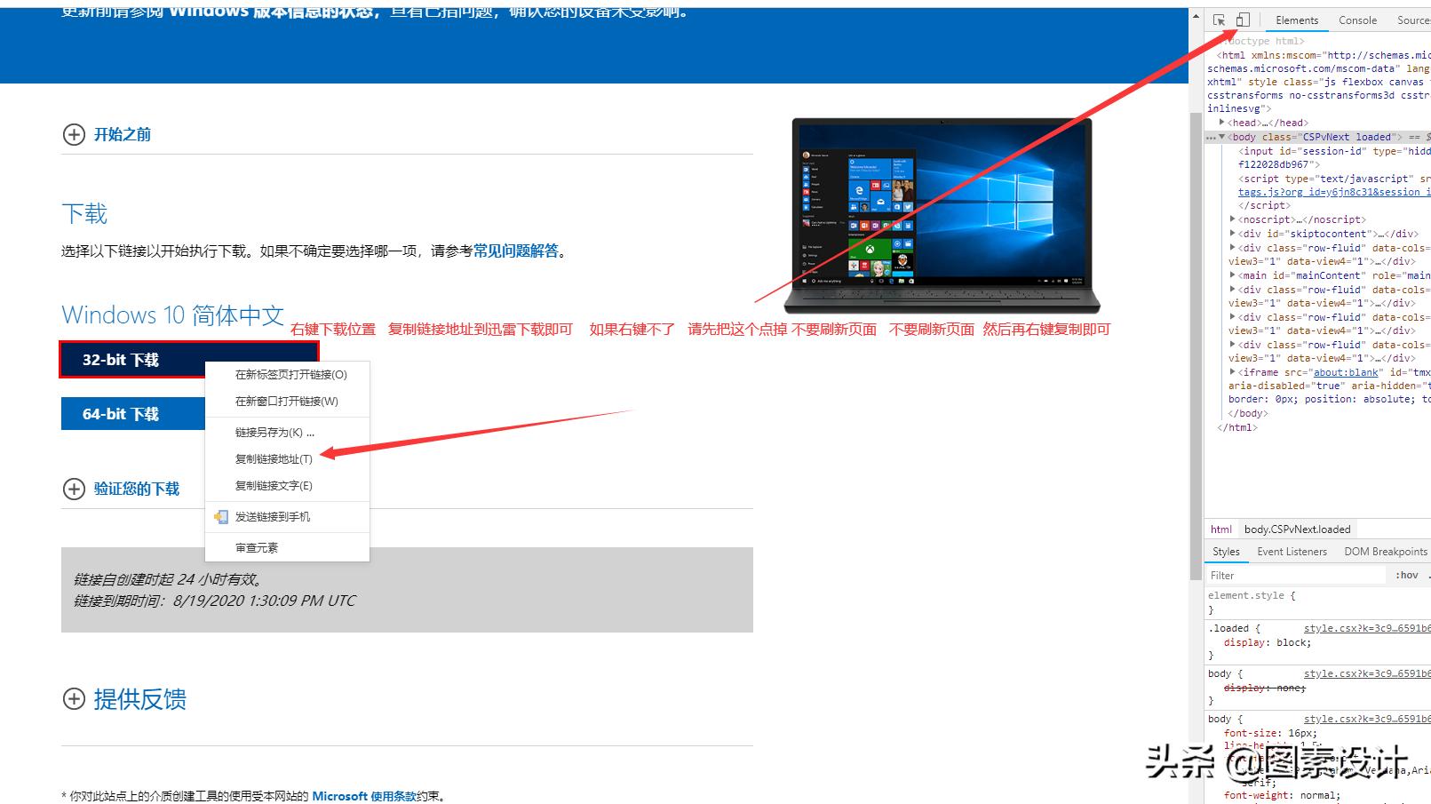This screenshot has width=1431, height=804.
Task: Toggle the device toolbar icon
Action: click(x=1243, y=20)
